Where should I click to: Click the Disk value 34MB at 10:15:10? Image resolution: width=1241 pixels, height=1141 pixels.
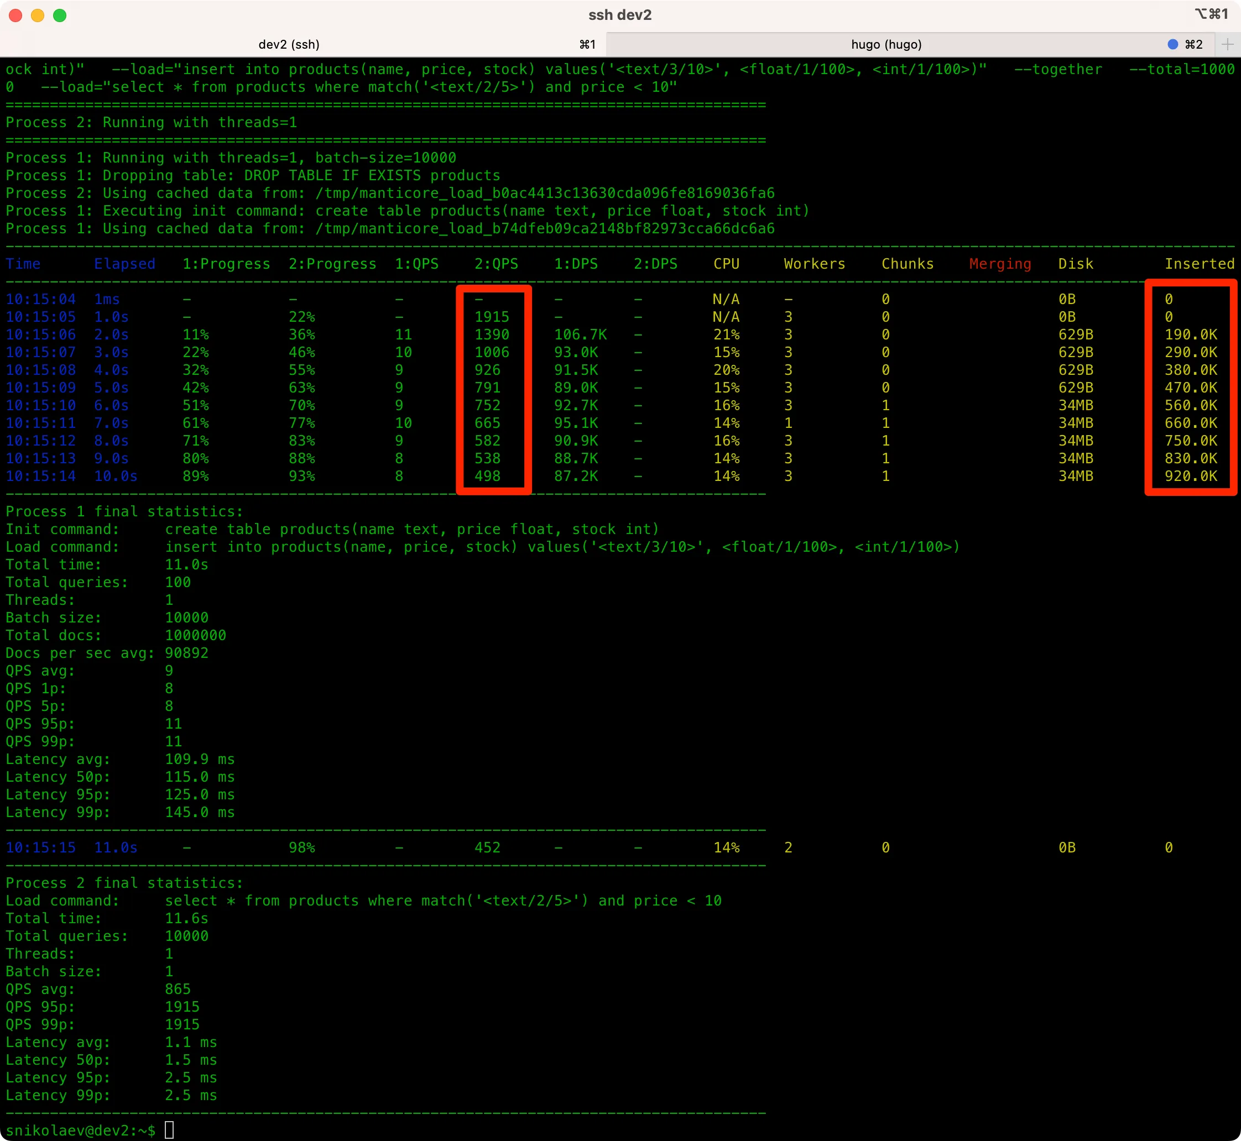(x=1076, y=406)
